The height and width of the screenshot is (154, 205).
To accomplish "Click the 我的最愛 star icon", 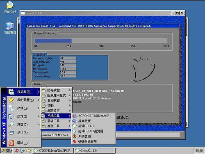I will coord(11,100).
